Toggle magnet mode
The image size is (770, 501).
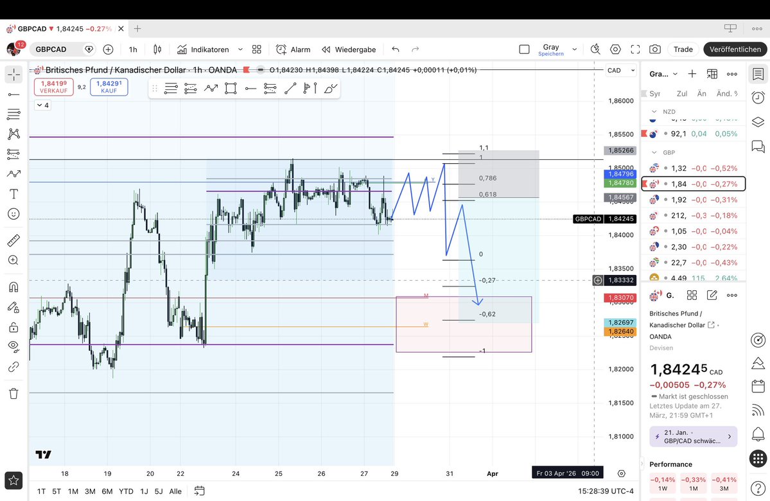[13, 287]
